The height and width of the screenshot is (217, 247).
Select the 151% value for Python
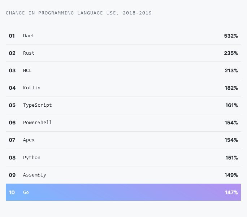point(231,158)
